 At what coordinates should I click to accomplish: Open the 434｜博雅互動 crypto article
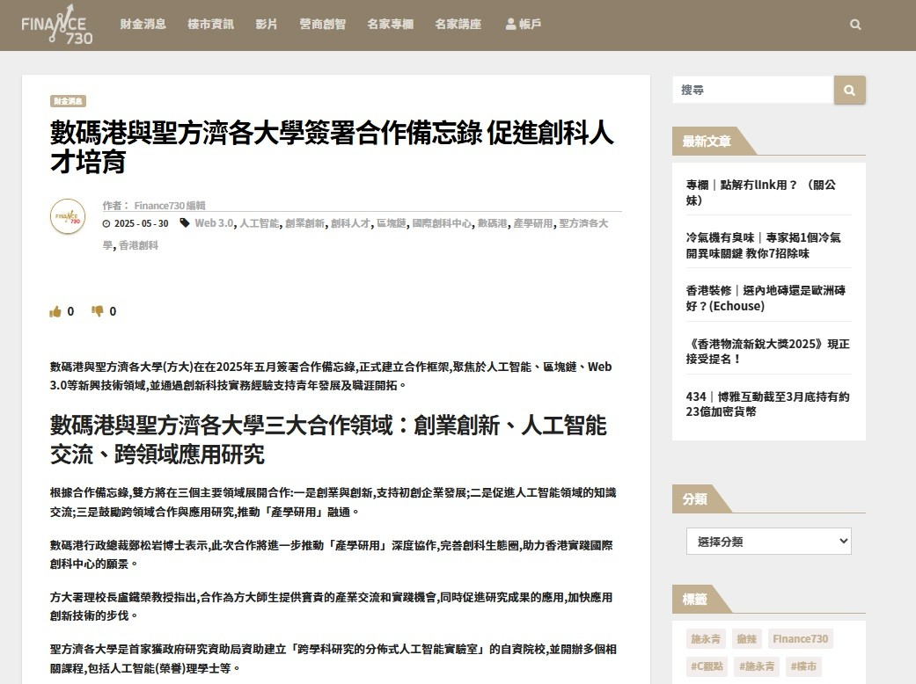pyautogui.click(x=767, y=404)
